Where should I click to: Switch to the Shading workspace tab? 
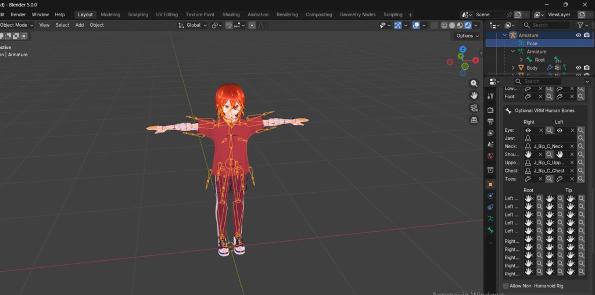click(231, 15)
